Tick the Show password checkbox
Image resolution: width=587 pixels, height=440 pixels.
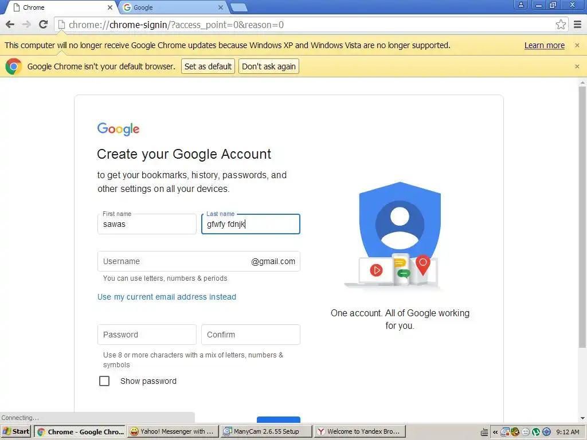[x=104, y=381]
